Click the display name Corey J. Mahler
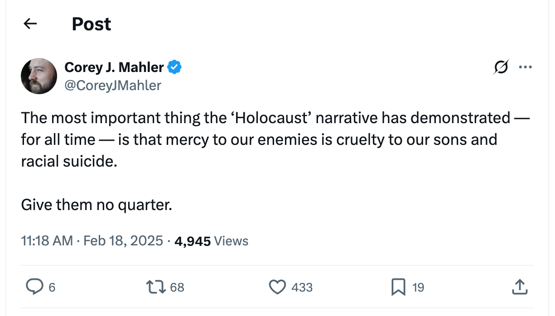Image resolution: width=555 pixels, height=316 pixels. pyautogui.click(x=114, y=67)
